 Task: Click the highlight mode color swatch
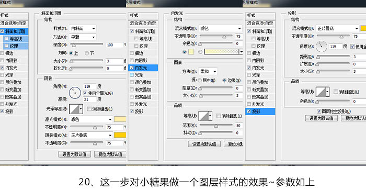coord(120,119)
